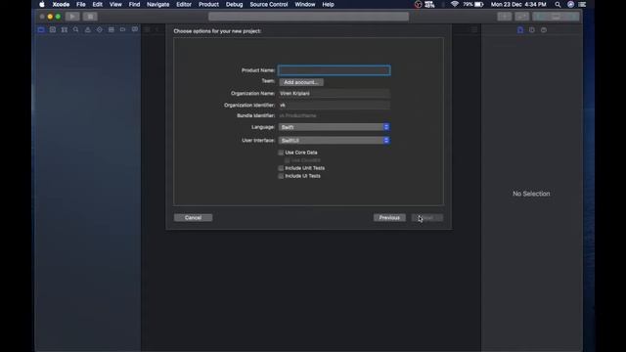Show the File inspector icon
Image resolution: width=626 pixels, height=352 pixels.
click(x=520, y=30)
